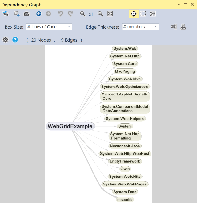This screenshot has width=197, height=203.
Task: Fit graph to view icon
Action: (x=110, y=14)
